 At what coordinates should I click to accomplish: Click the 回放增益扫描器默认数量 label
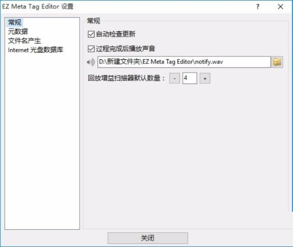(126, 78)
